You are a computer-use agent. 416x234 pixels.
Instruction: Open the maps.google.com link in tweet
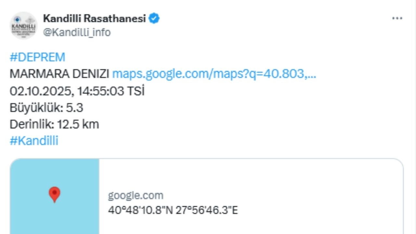tap(214, 74)
